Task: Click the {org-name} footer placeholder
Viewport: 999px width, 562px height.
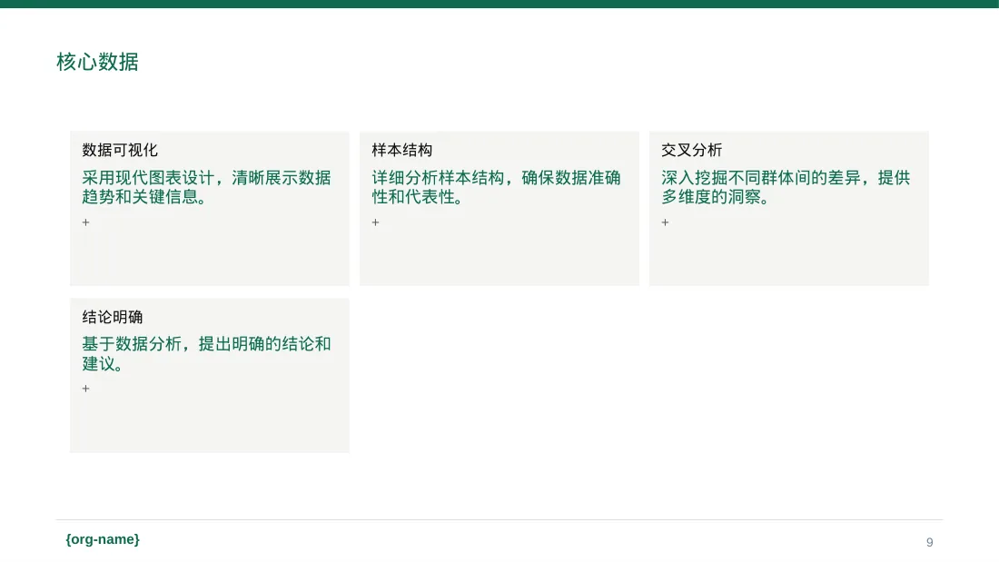Action: coord(103,539)
